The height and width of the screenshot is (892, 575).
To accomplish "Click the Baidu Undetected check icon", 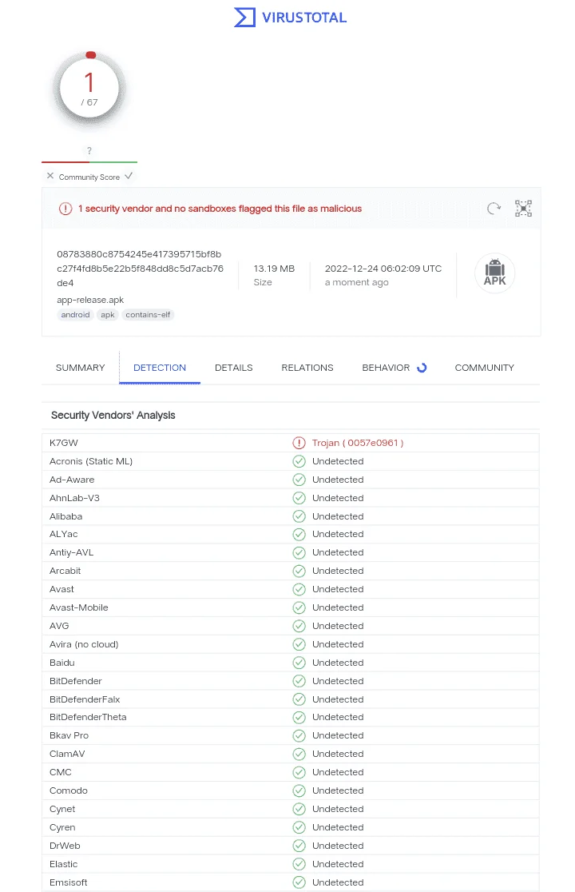I will coord(299,663).
